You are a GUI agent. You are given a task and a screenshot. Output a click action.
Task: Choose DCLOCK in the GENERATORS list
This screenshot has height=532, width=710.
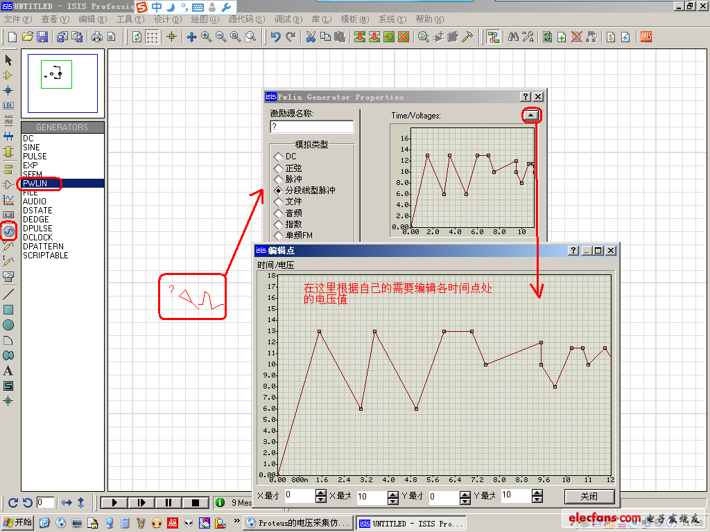[x=38, y=238]
